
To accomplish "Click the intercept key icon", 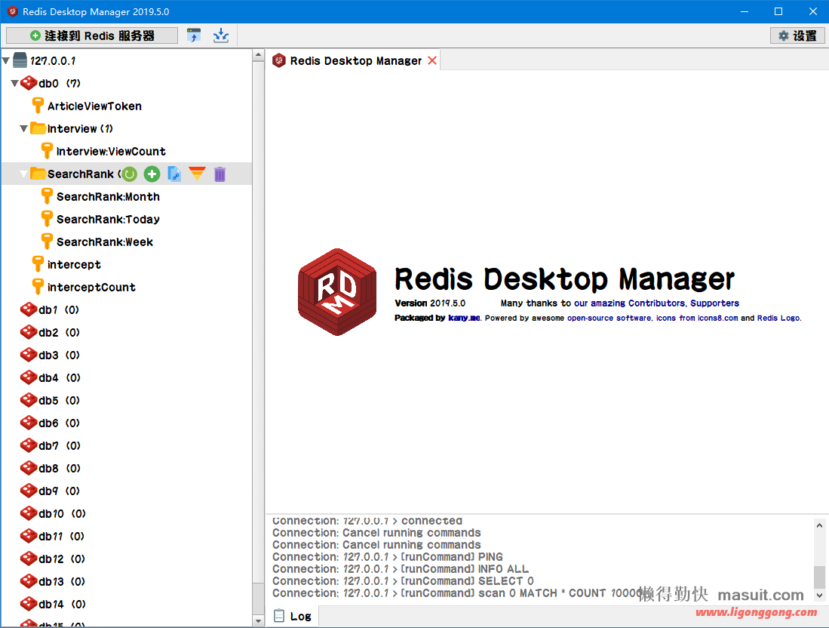I will 38,264.
